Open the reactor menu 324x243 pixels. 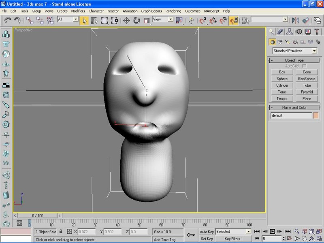click(113, 11)
